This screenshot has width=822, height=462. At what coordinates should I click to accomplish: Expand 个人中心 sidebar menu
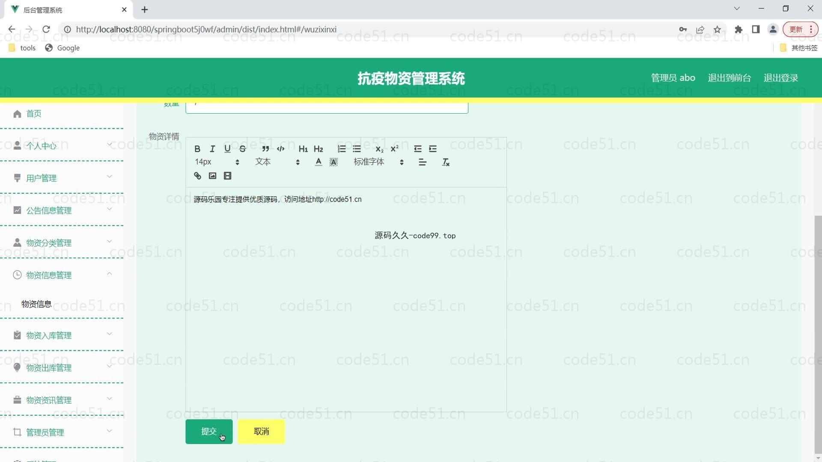[62, 146]
